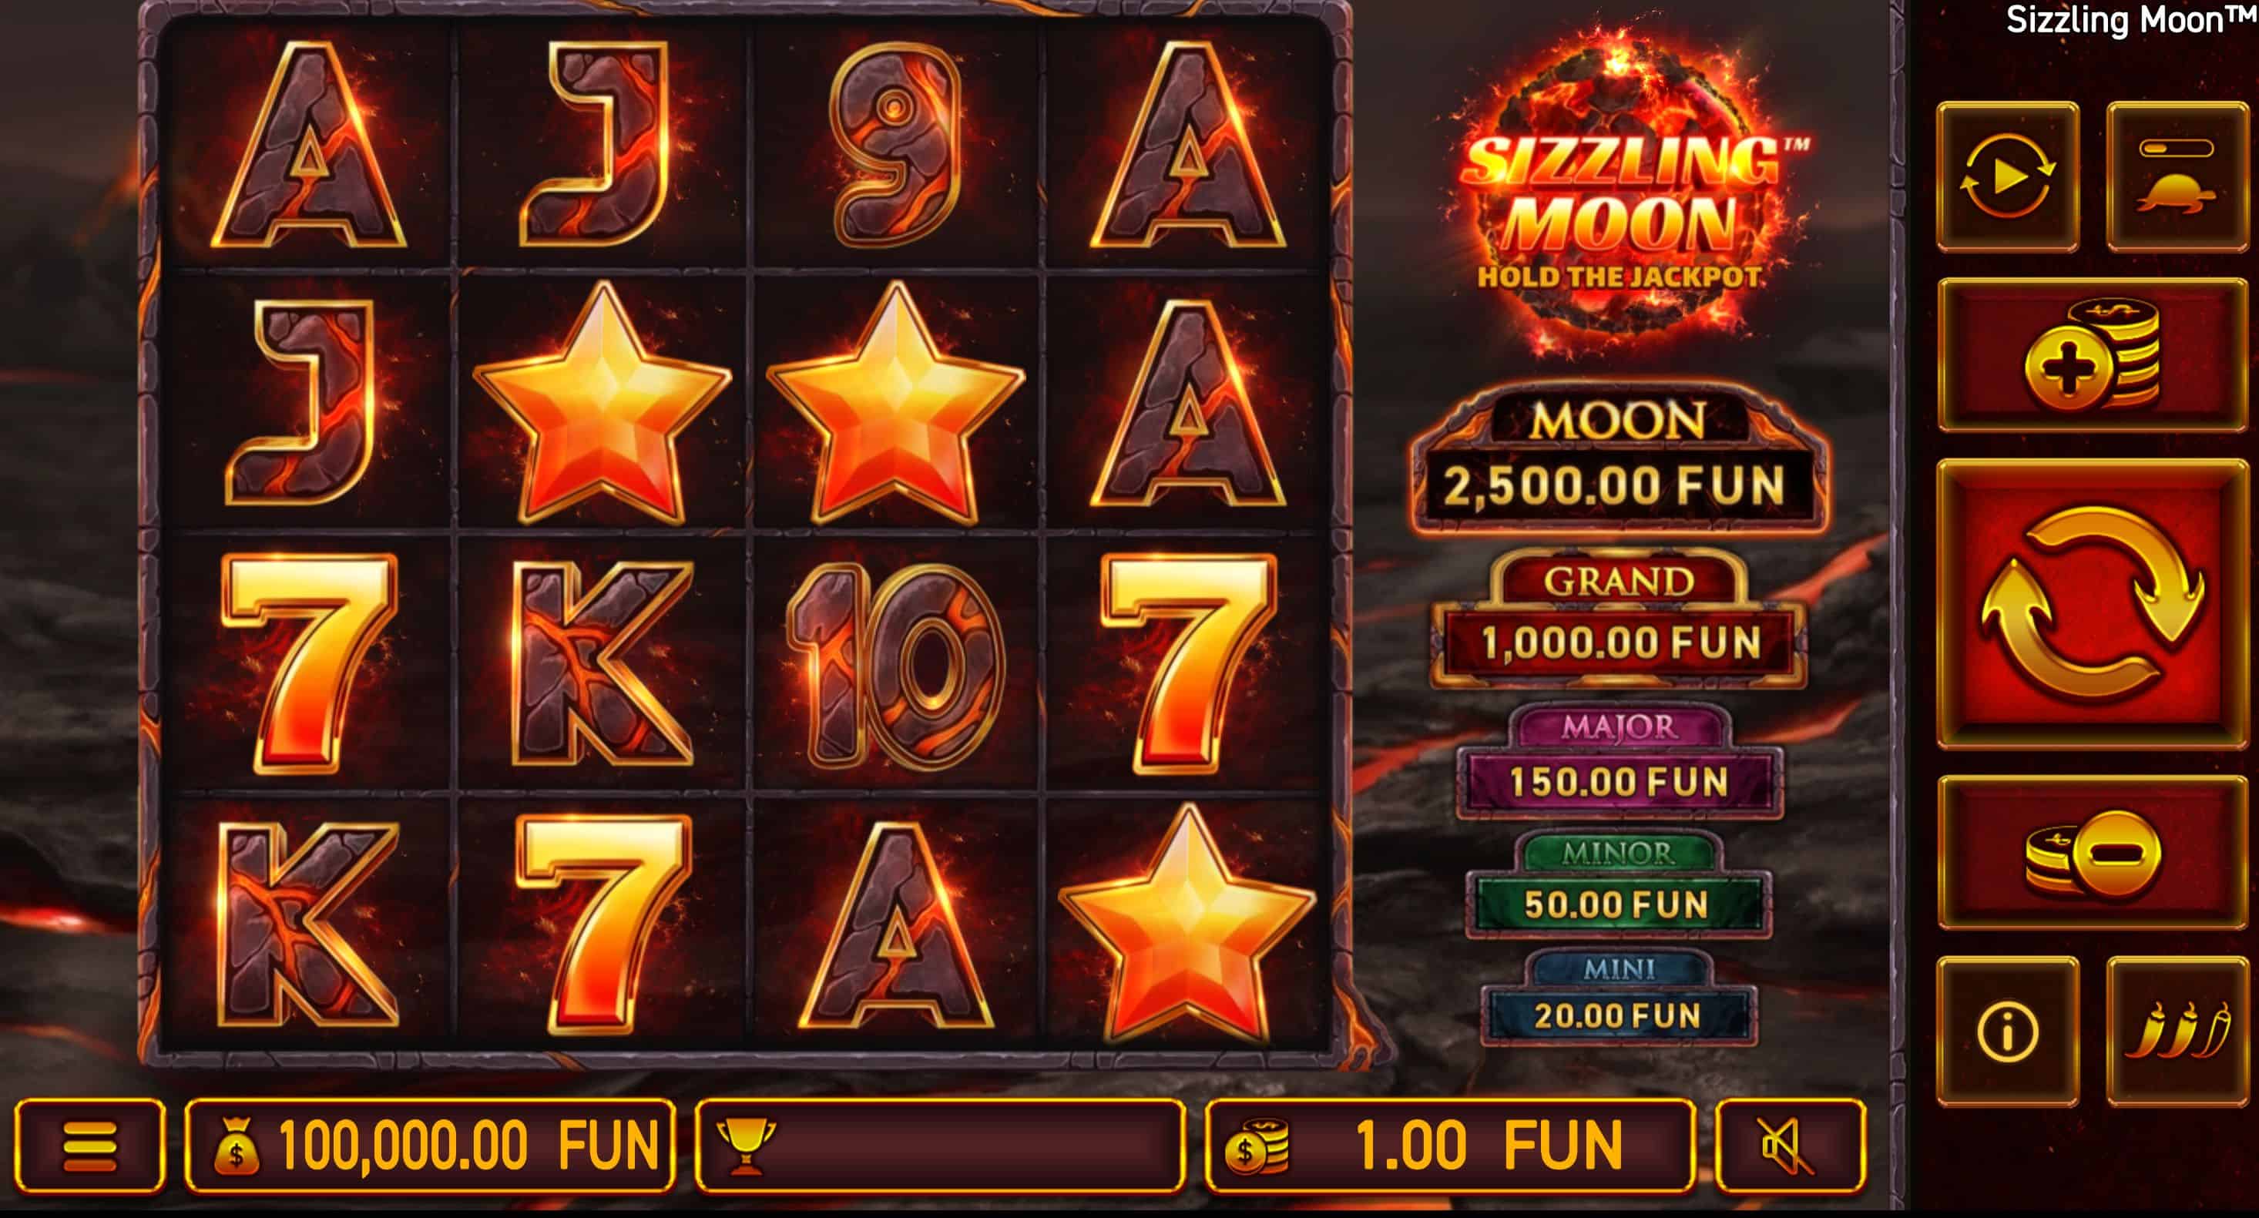Select the MINOR 50.00 FUN jackpot

coord(1618,884)
